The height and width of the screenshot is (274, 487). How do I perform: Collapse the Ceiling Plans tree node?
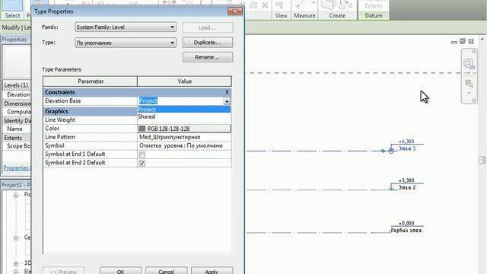[x=16, y=238]
